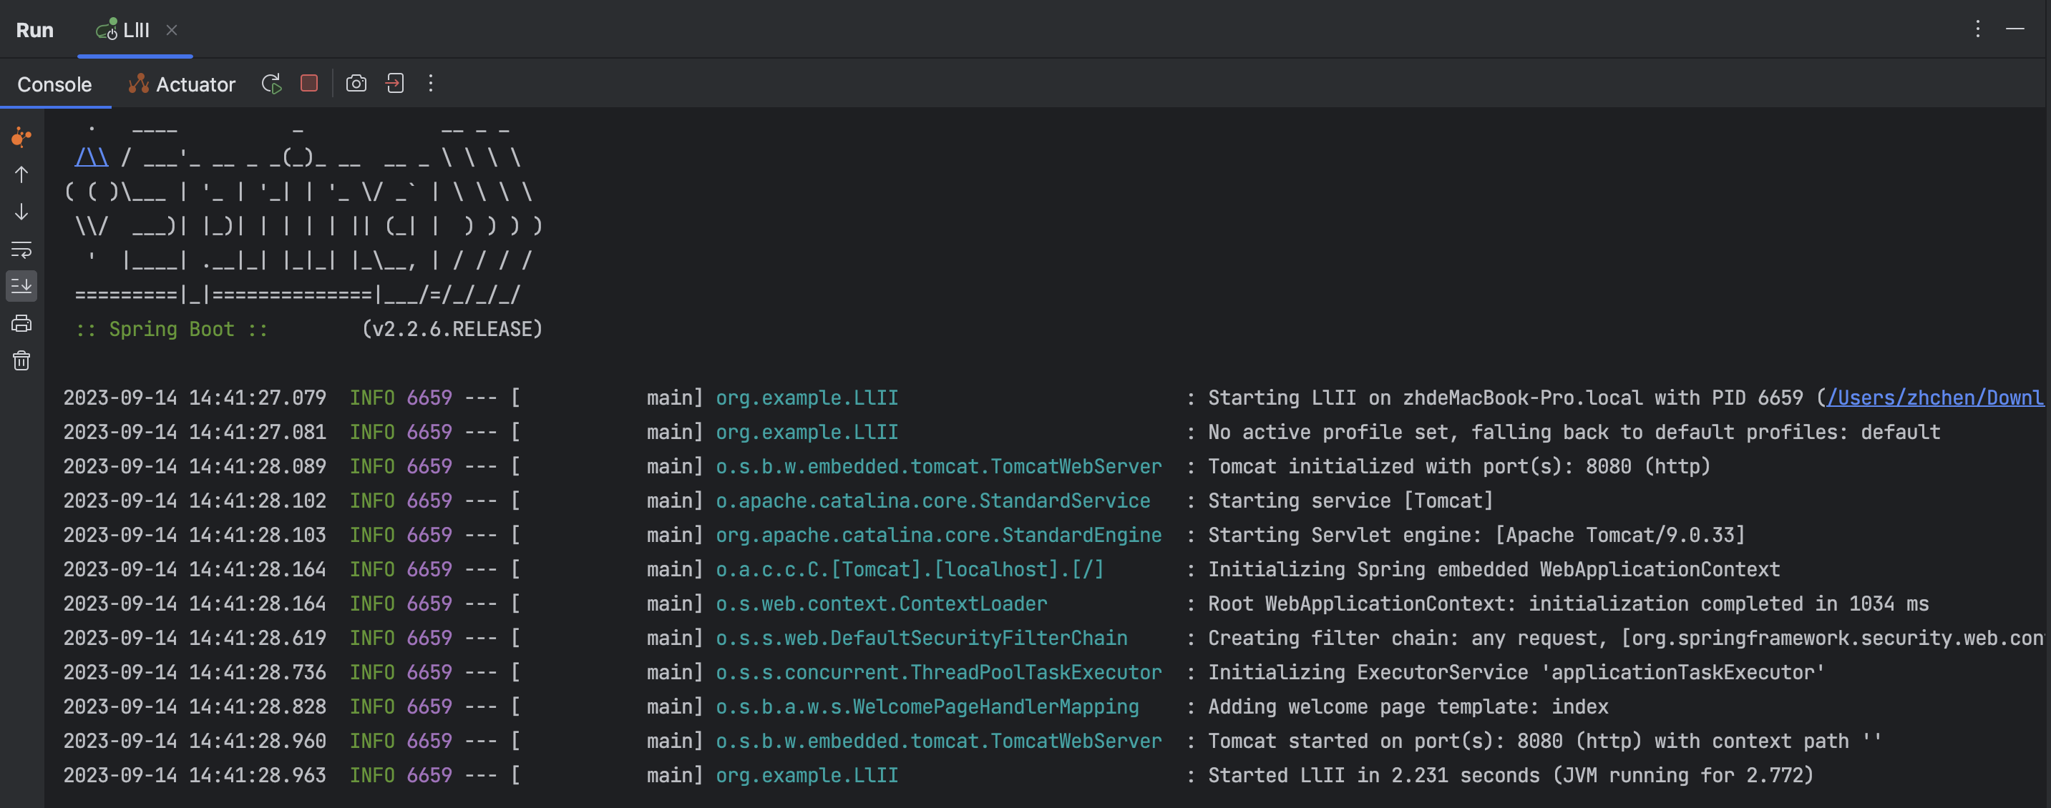Close the LlII run tab
This screenshot has height=808, width=2051.
pos(172,30)
